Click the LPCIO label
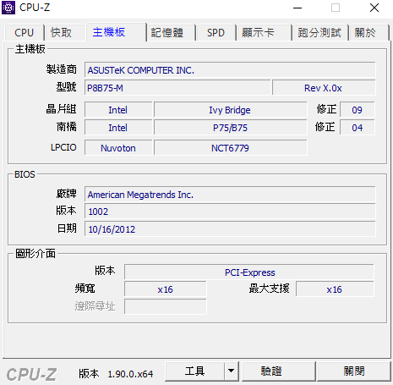393x385 pixels. pyautogui.click(x=63, y=147)
